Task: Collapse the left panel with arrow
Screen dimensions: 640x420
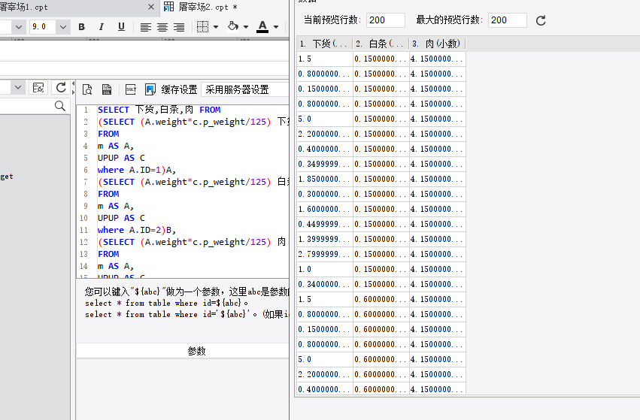Action: click(74, 83)
